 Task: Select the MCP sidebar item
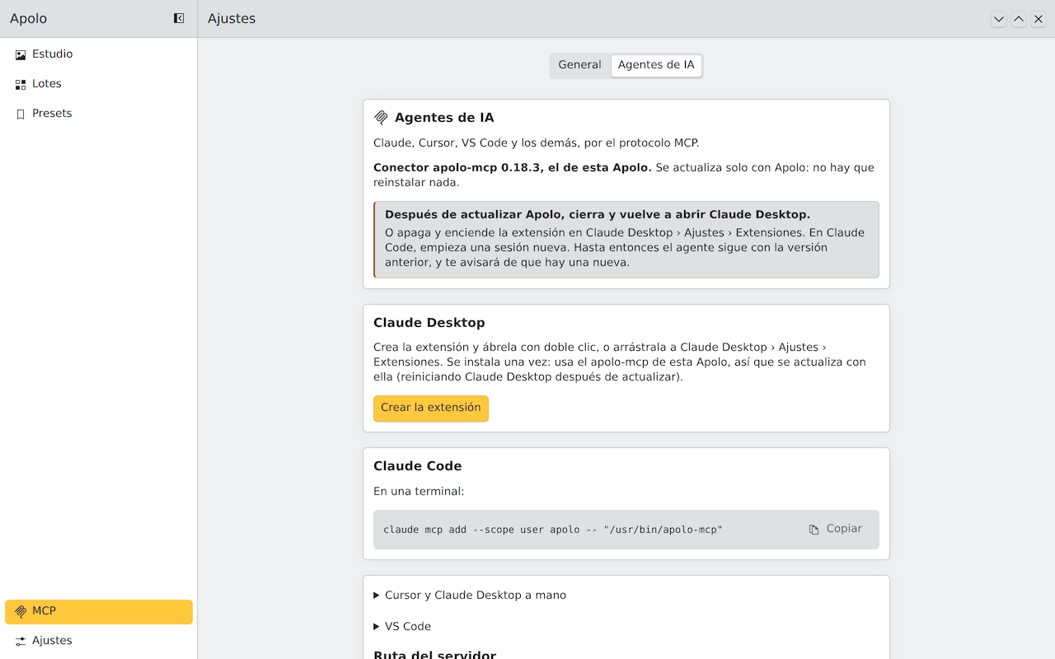pyautogui.click(x=99, y=611)
